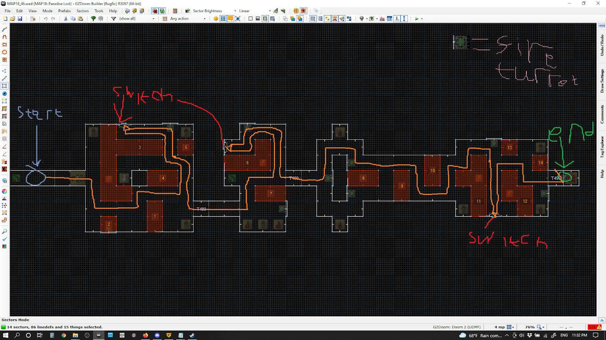Viewport: 606px width, 340px height.
Task: Toggle the '12' numbered view button
Action: click(155, 11)
